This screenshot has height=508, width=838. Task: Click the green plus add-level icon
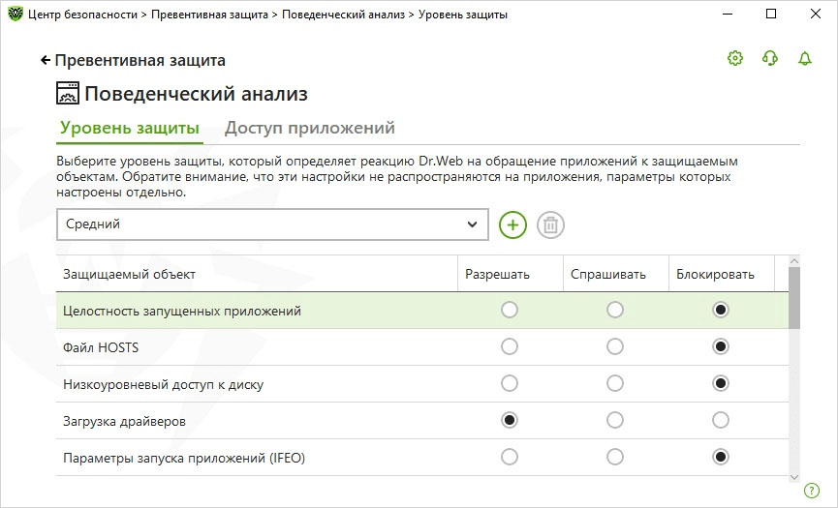point(512,224)
